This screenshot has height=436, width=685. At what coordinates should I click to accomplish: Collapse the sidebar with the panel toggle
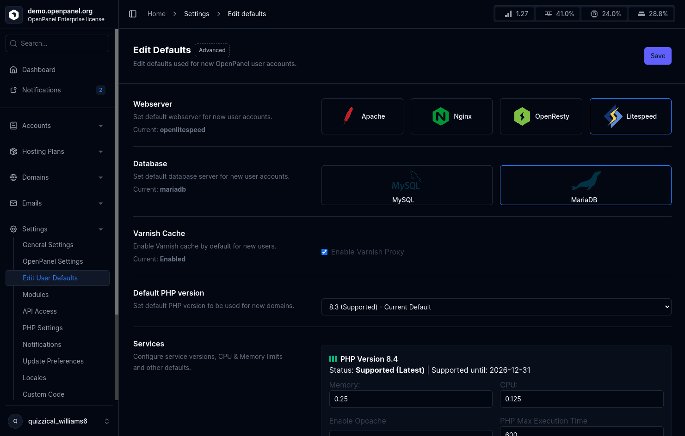pyautogui.click(x=133, y=13)
